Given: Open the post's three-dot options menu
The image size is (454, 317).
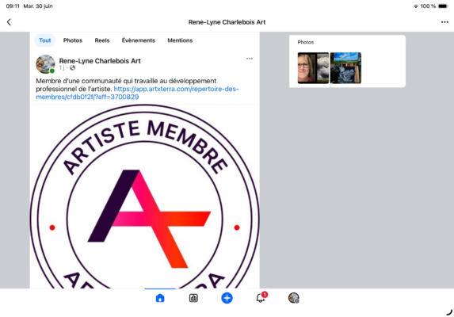Looking at the screenshot, I should (250, 59).
